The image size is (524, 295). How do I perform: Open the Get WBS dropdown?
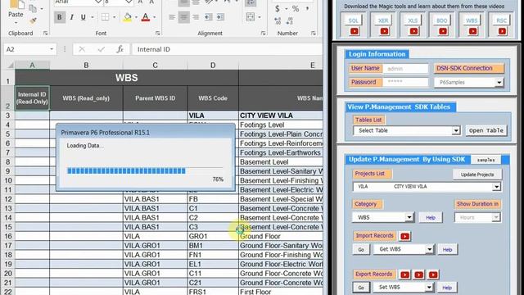(x=429, y=249)
